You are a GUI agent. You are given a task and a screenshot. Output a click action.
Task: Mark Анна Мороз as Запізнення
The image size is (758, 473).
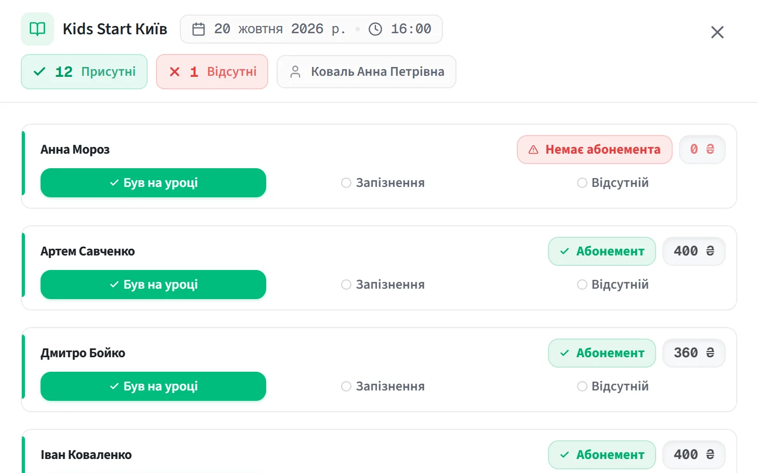coord(383,183)
